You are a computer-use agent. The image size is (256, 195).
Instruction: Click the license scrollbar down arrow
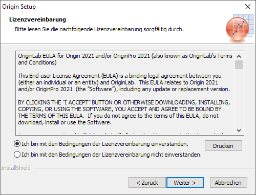239,131
